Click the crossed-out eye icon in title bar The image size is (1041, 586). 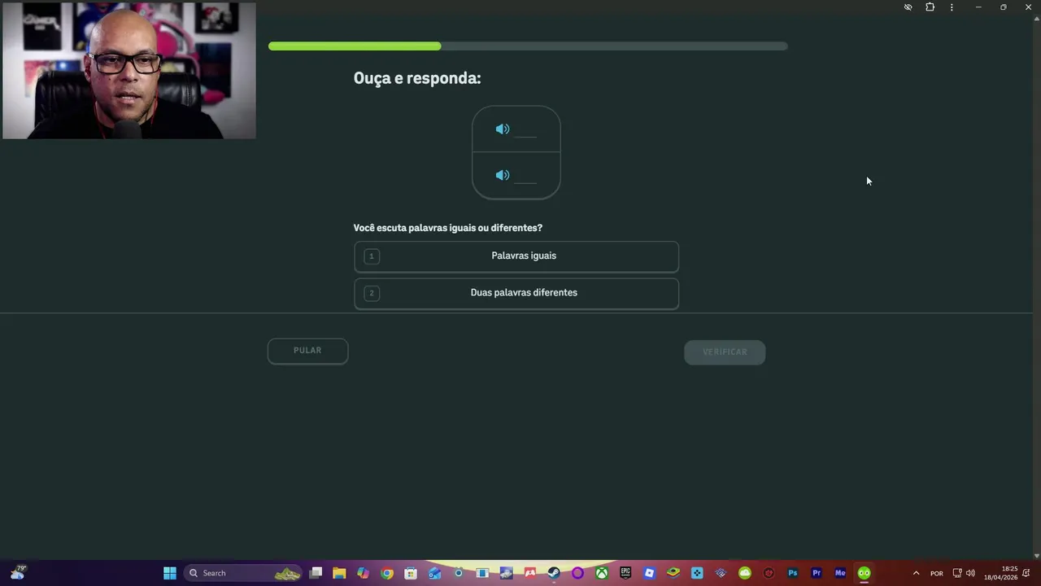pyautogui.click(x=908, y=7)
